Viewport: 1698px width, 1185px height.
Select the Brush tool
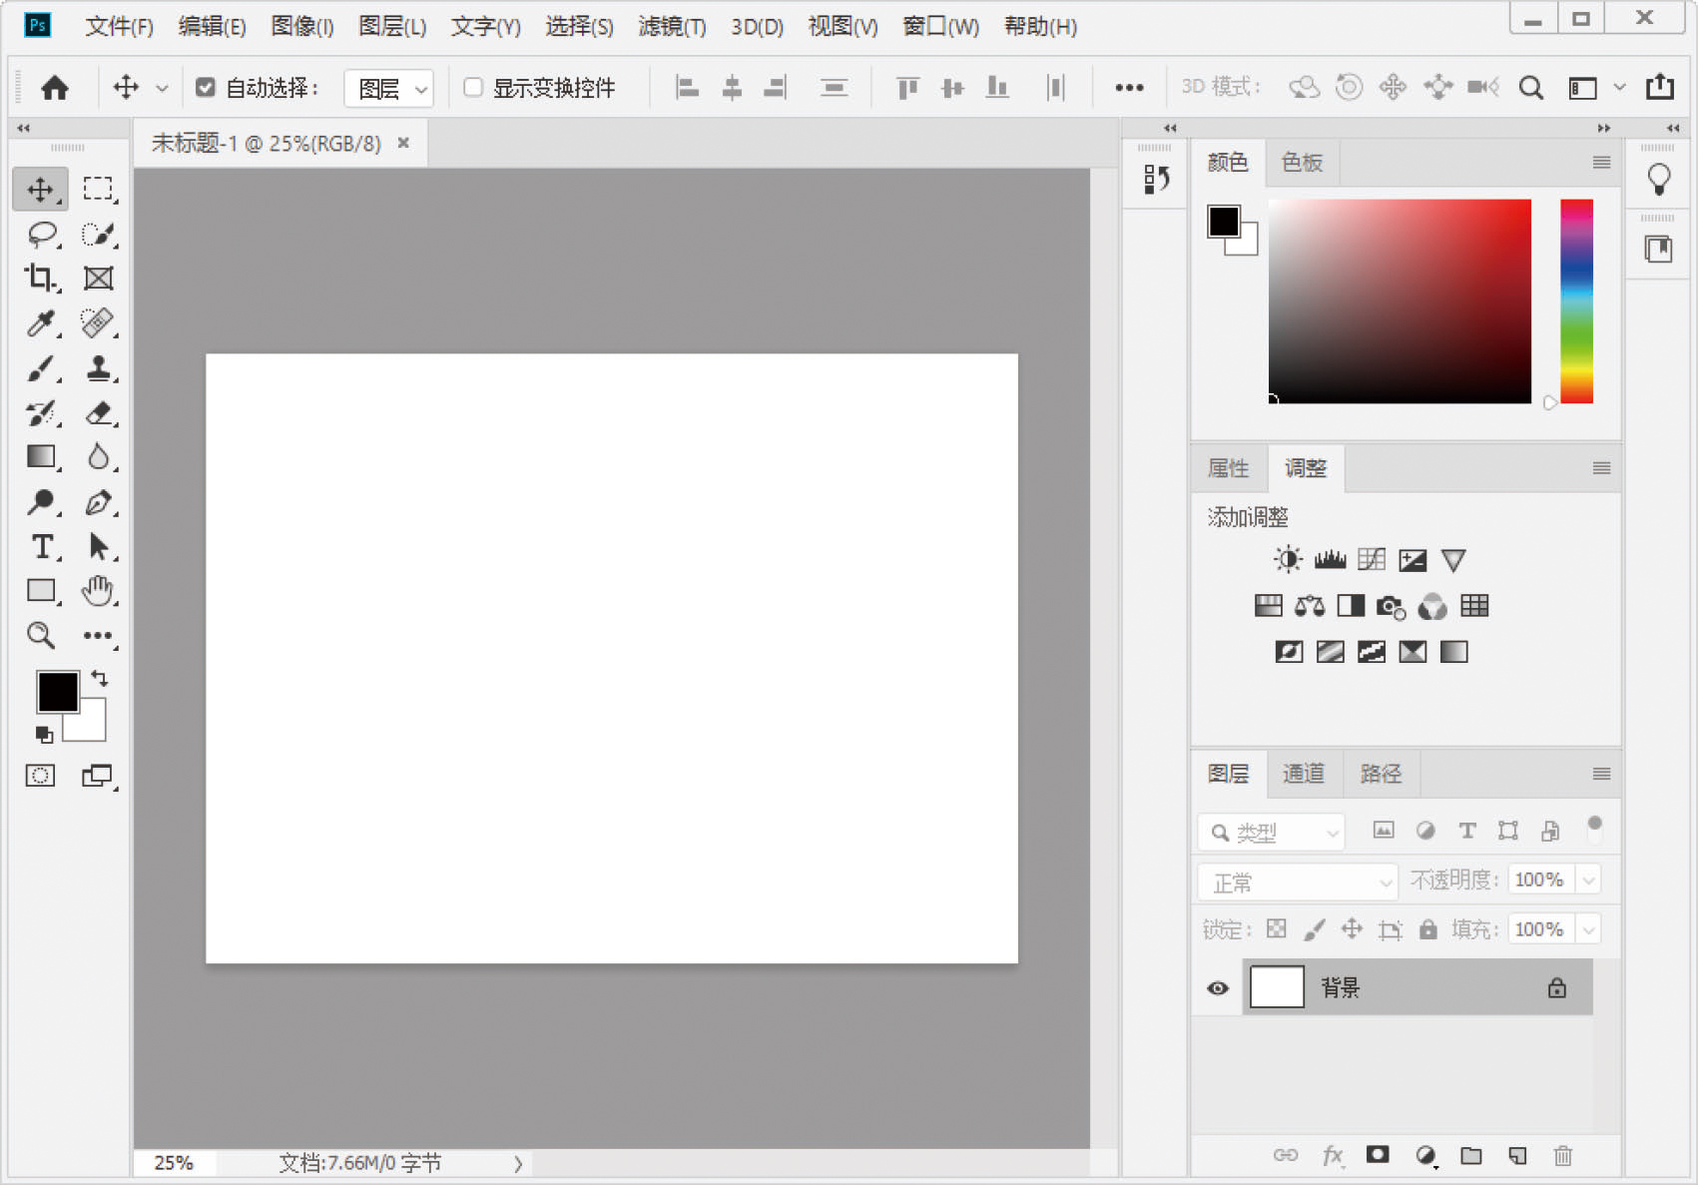tap(42, 368)
